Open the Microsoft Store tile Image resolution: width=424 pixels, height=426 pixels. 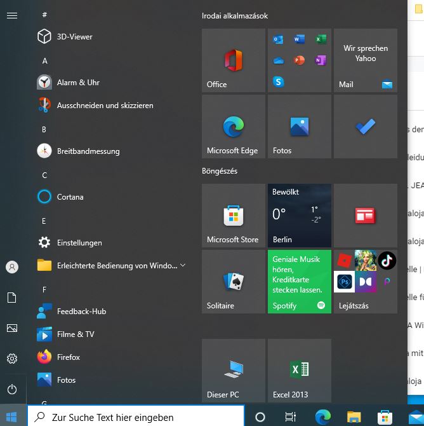(x=234, y=216)
